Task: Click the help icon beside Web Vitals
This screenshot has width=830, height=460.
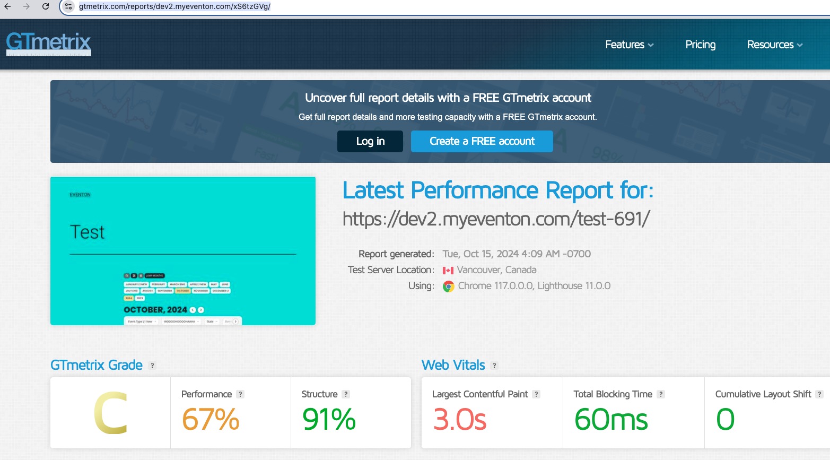Action: 494,366
